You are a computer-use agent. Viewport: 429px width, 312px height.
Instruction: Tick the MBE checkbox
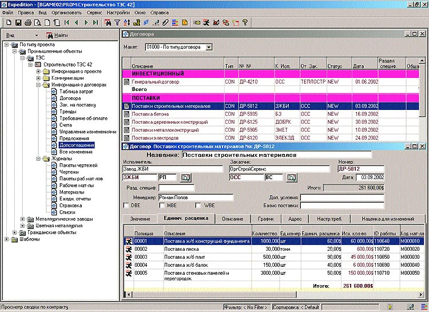162,206
